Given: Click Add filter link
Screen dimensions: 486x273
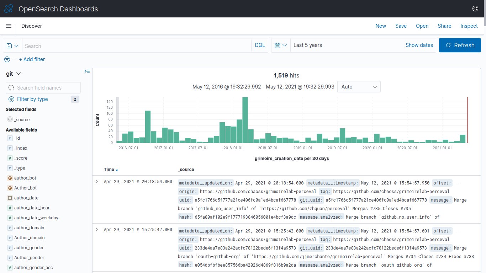Looking at the screenshot, I should coord(32,59).
